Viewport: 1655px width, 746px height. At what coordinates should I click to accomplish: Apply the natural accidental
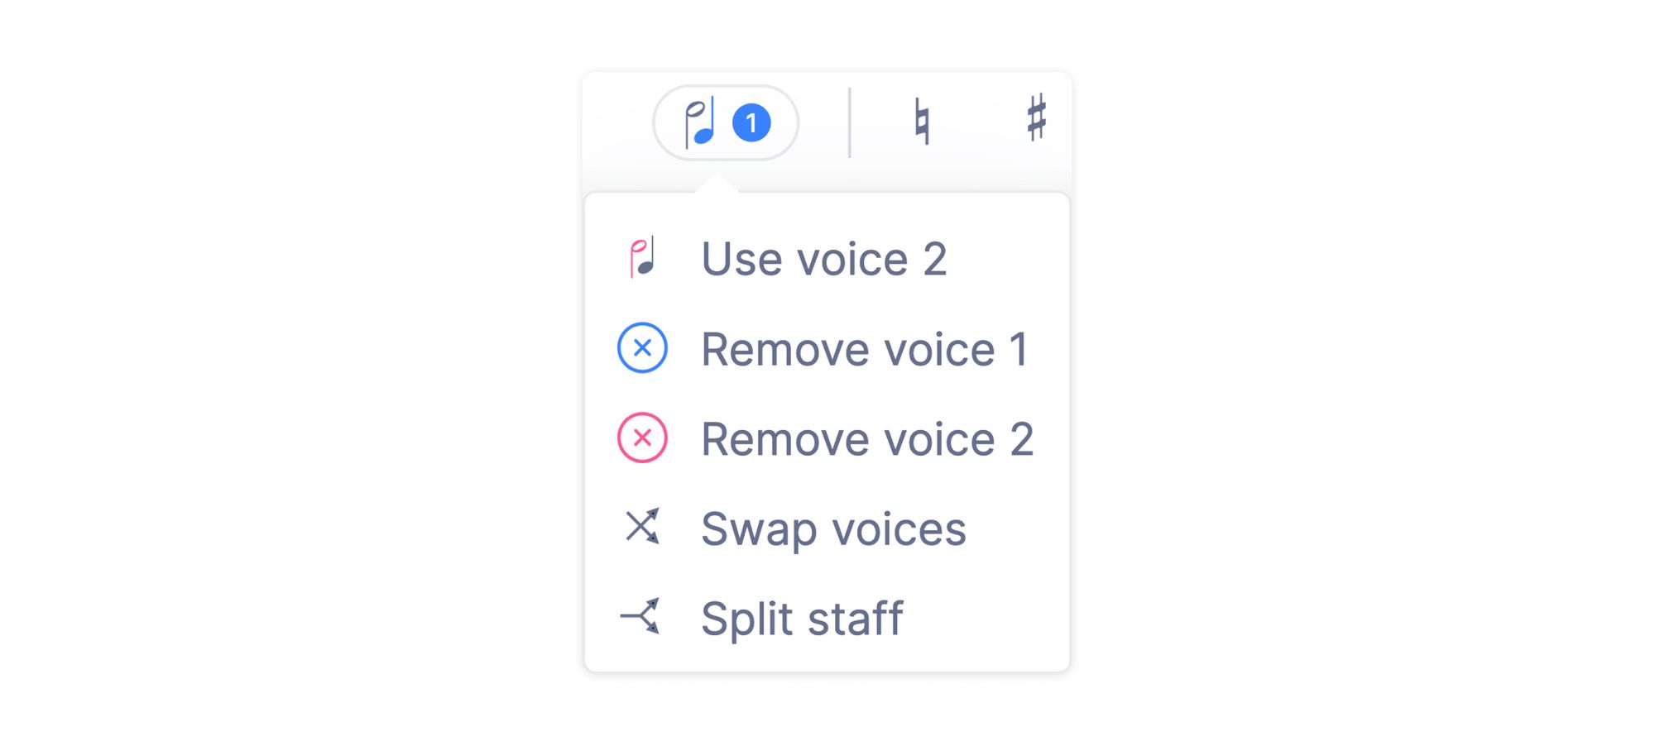point(922,121)
